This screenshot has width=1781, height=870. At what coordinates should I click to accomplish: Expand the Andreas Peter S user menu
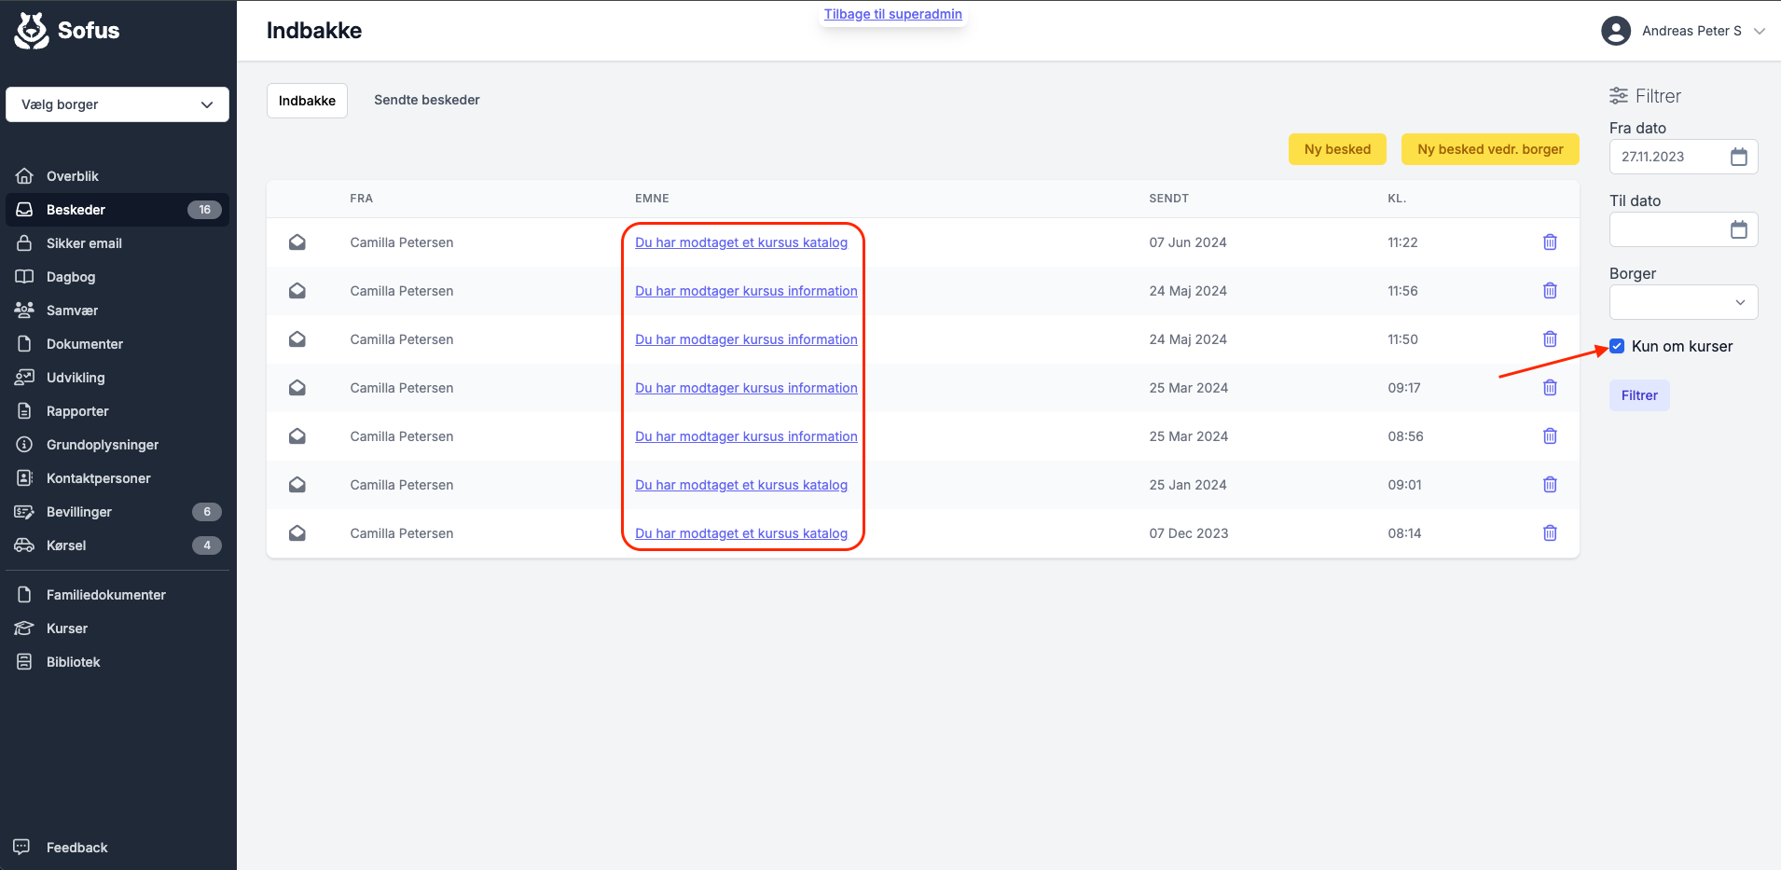click(x=1759, y=31)
